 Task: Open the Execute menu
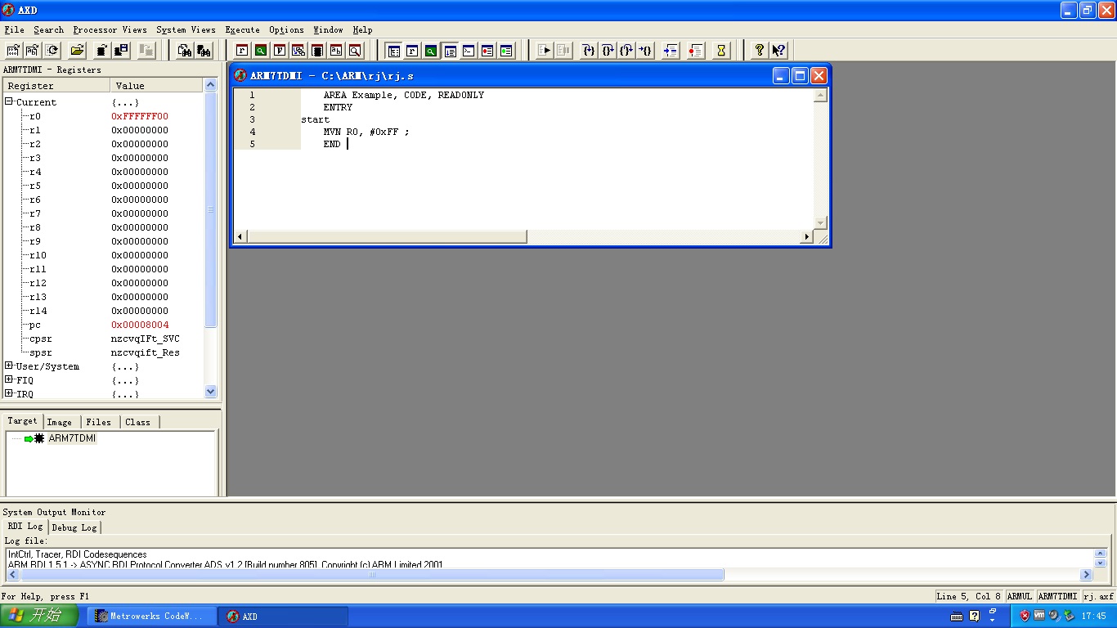242,29
